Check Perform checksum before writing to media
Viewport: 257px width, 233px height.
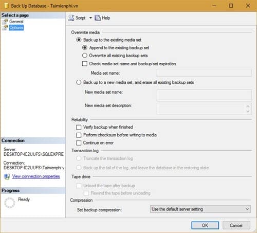(x=79, y=135)
